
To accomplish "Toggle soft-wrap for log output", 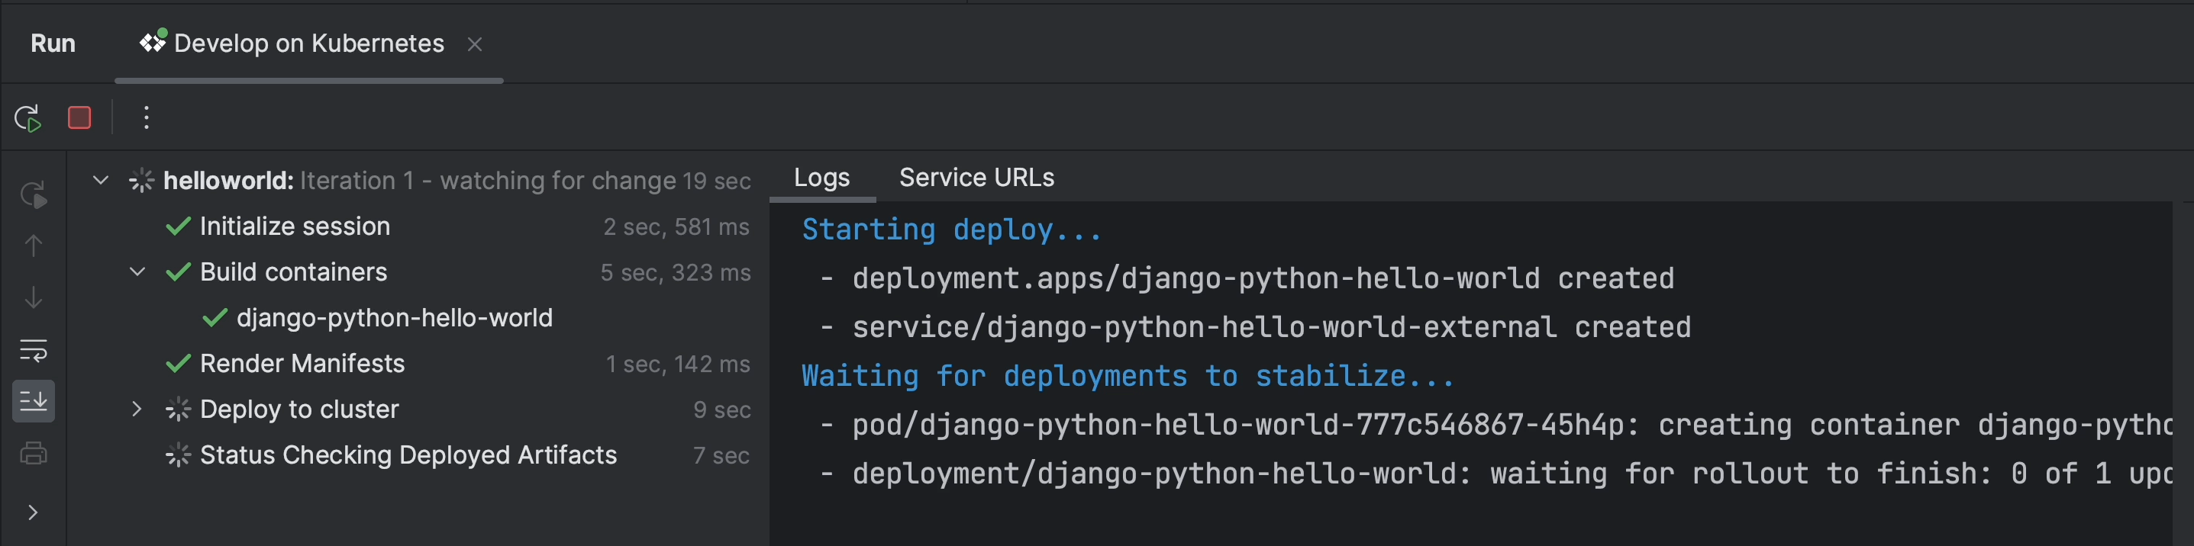I will (x=34, y=349).
